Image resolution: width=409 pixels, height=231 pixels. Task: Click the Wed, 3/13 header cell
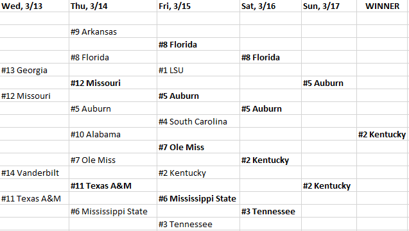point(35,6)
